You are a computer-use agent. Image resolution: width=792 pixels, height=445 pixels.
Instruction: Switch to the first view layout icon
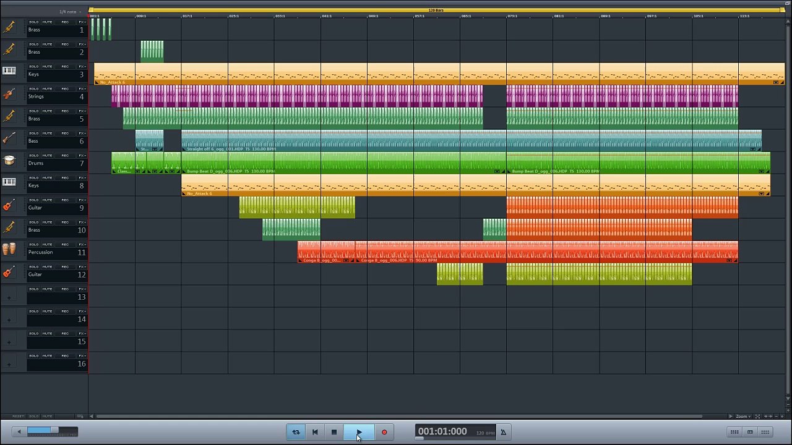tap(734, 432)
